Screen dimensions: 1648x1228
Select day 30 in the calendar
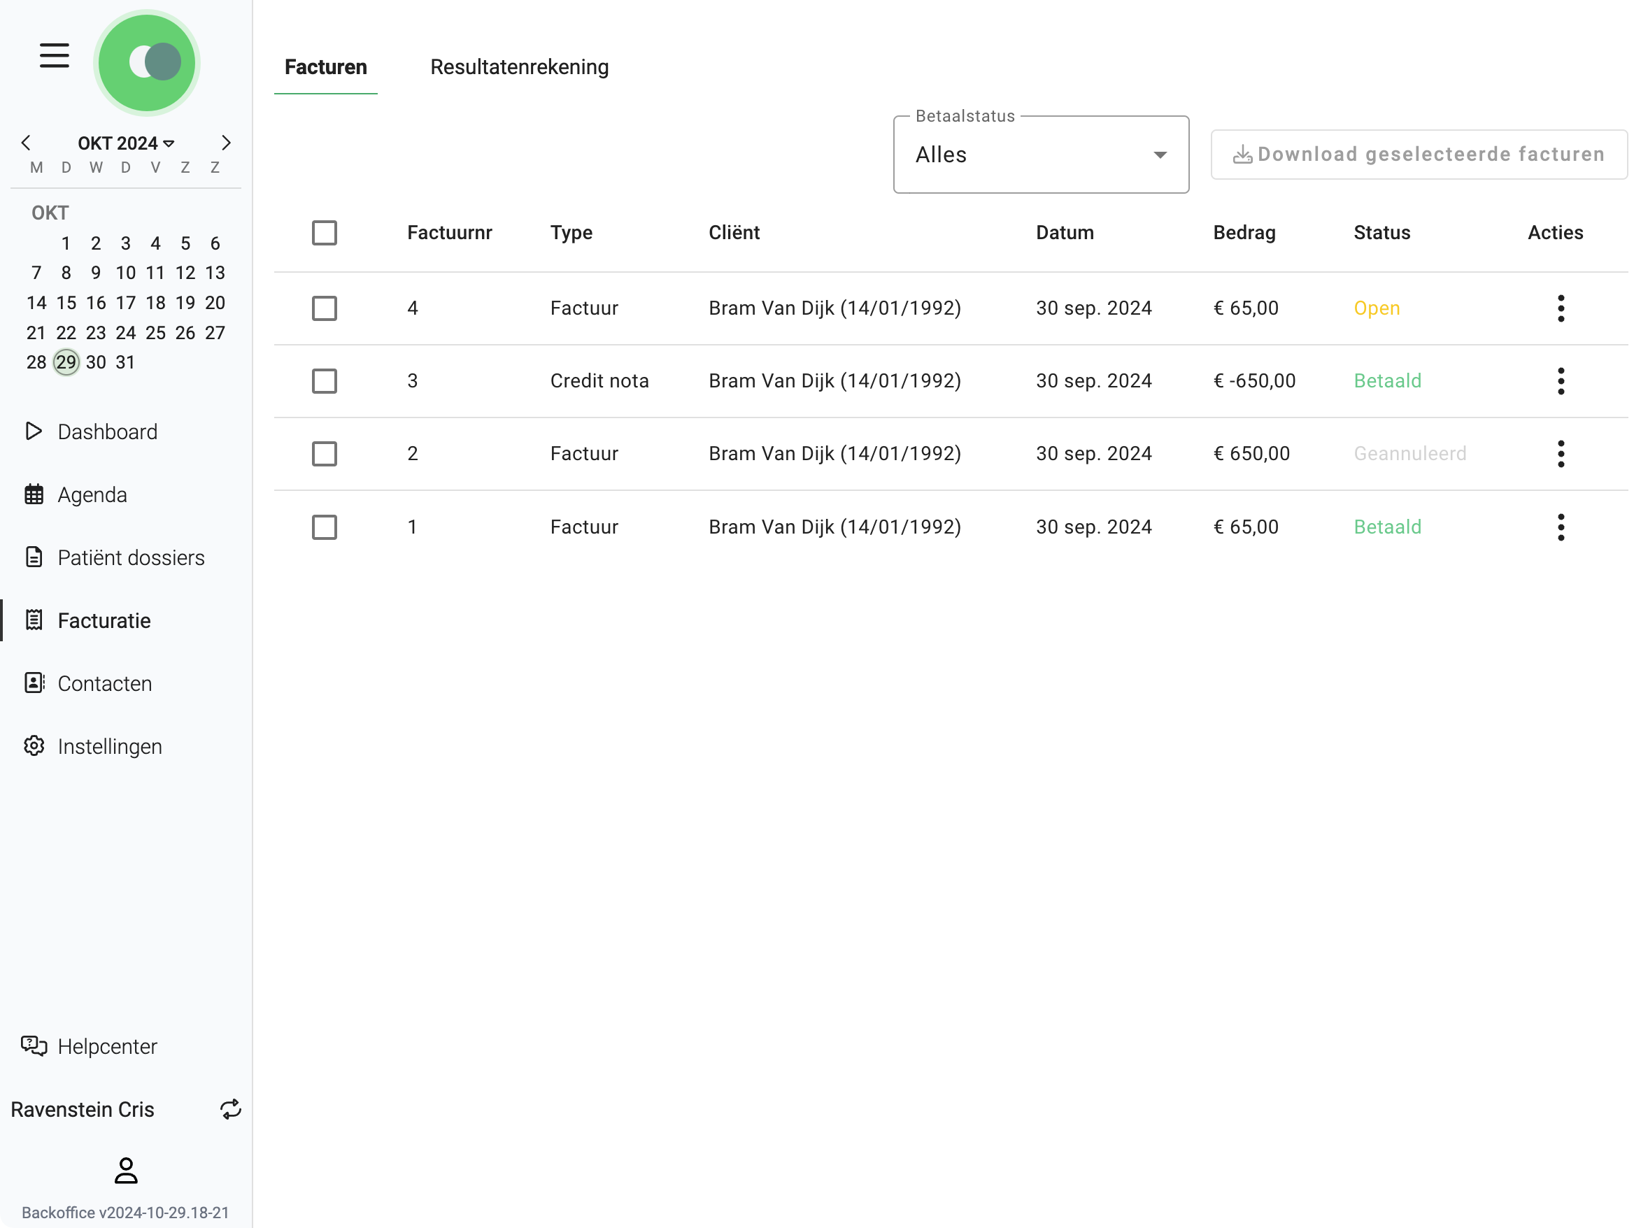(x=96, y=362)
